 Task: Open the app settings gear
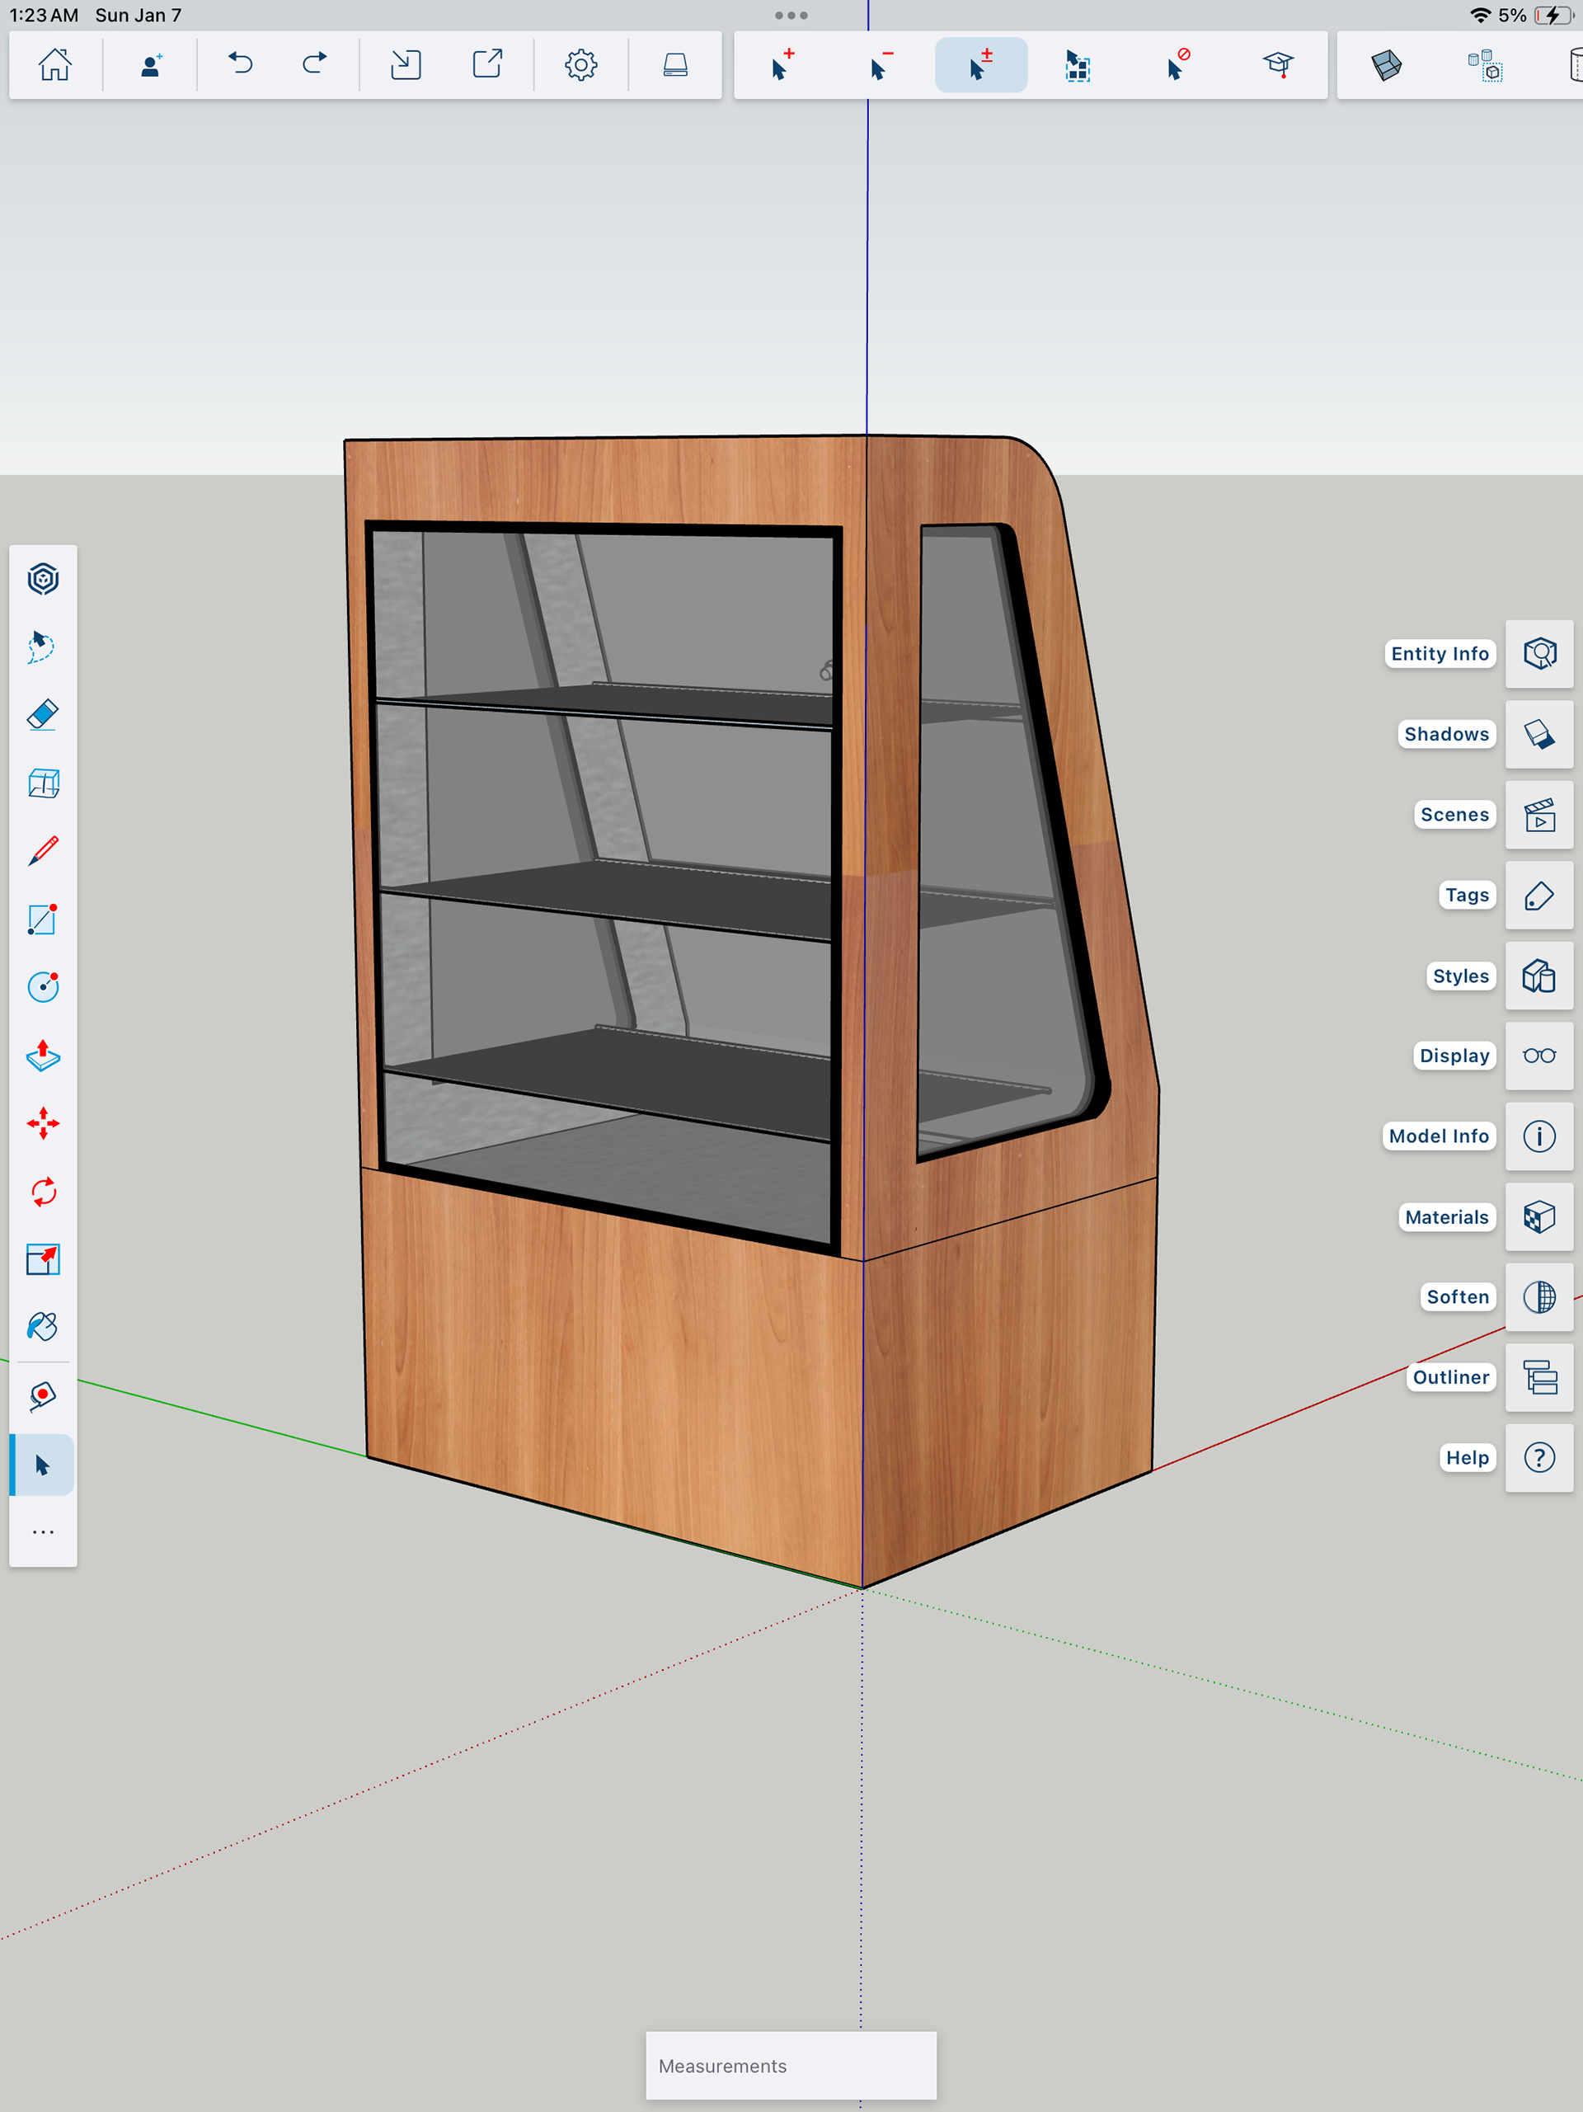[x=580, y=65]
